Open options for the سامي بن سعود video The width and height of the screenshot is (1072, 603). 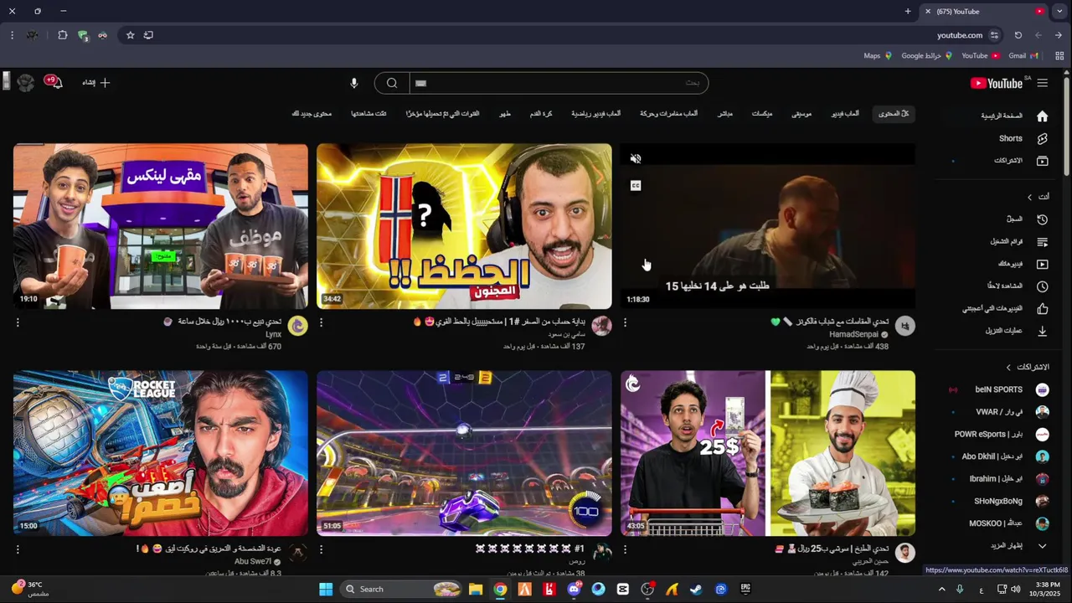321,322
